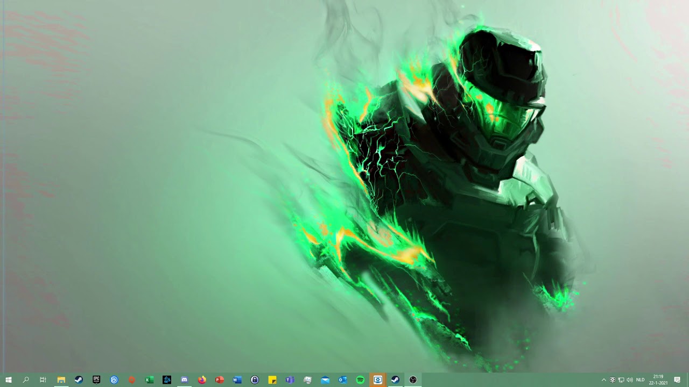689x387 pixels.
Task: Launch Microsoft Teams
Action: coord(290,380)
